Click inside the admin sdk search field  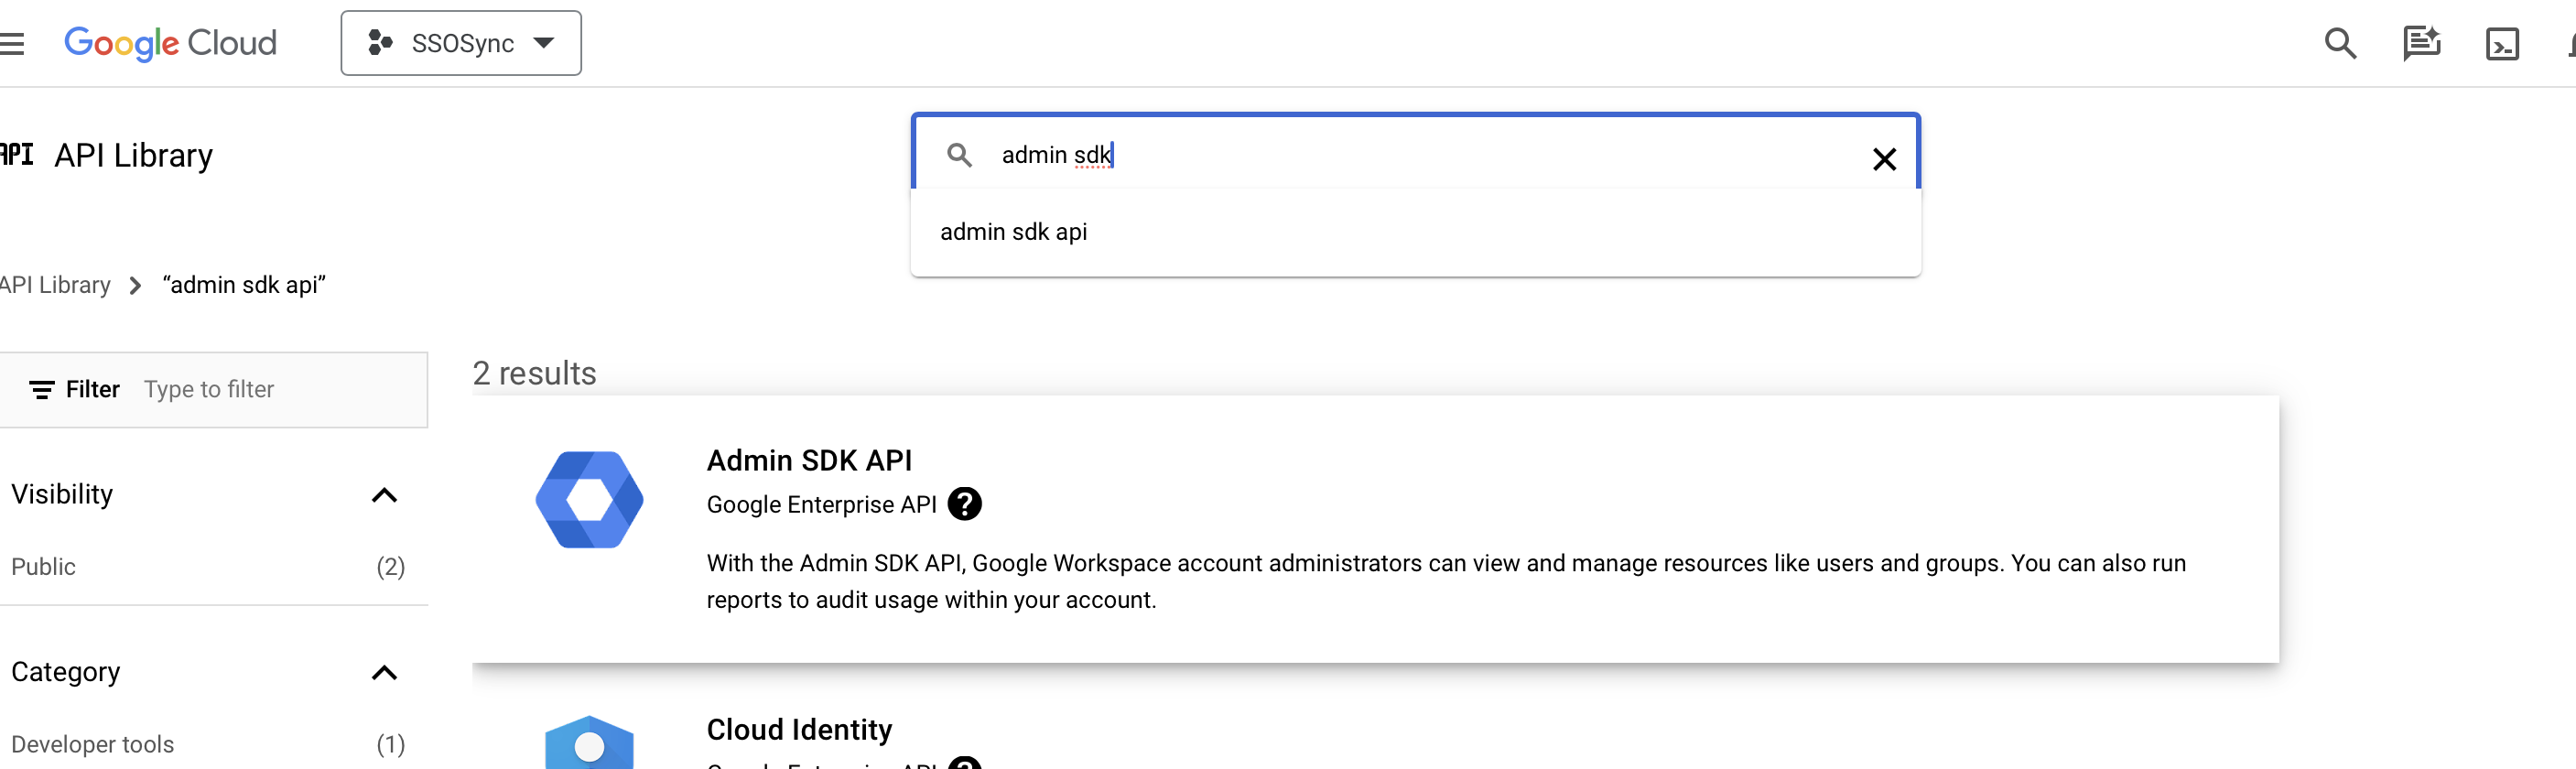pyautogui.click(x=1400, y=155)
